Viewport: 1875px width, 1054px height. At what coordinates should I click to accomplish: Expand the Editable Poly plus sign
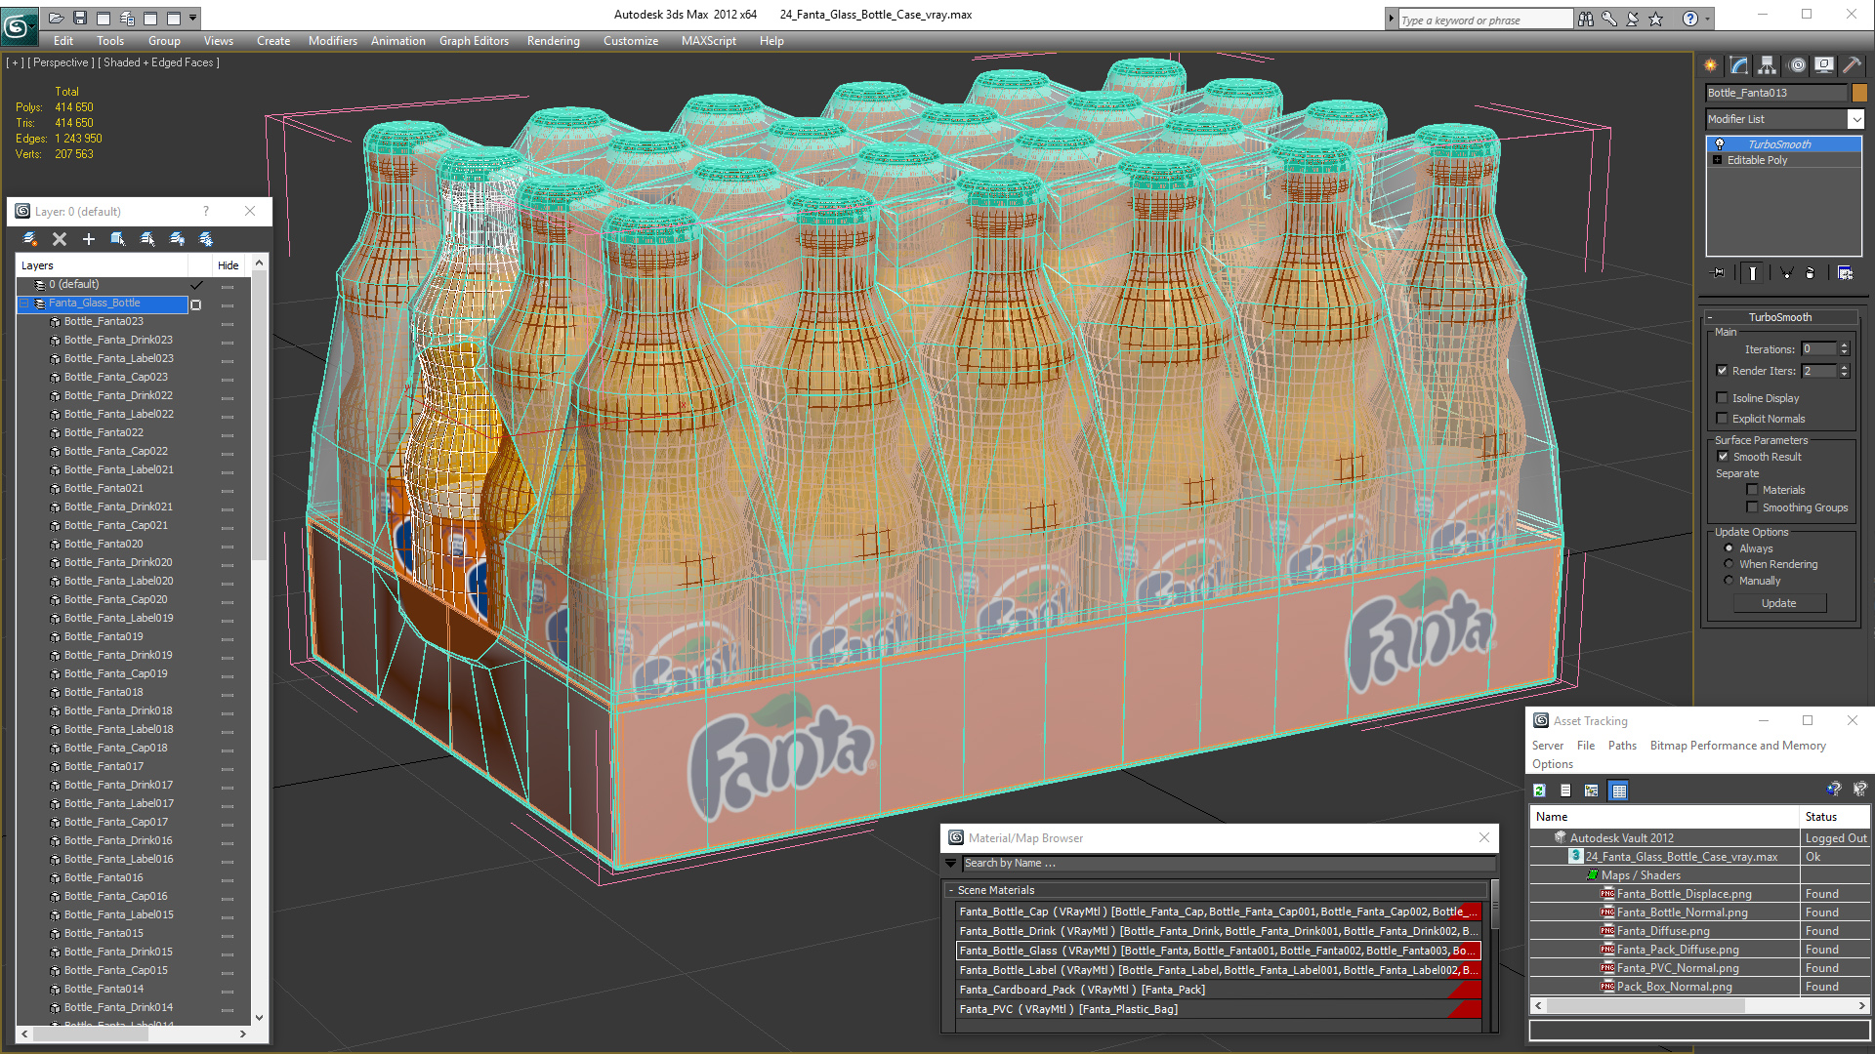(x=1718, y=160)
